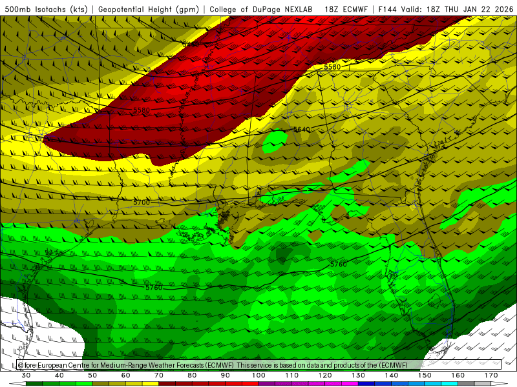Click the 30 kts colorbar label
Screen dimensions: 517x387
(x=26, y=375)
